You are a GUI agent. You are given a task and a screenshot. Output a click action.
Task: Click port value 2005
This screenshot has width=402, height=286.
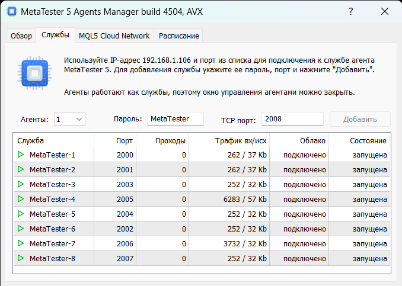pyautogui.click(x=125, y=200)
